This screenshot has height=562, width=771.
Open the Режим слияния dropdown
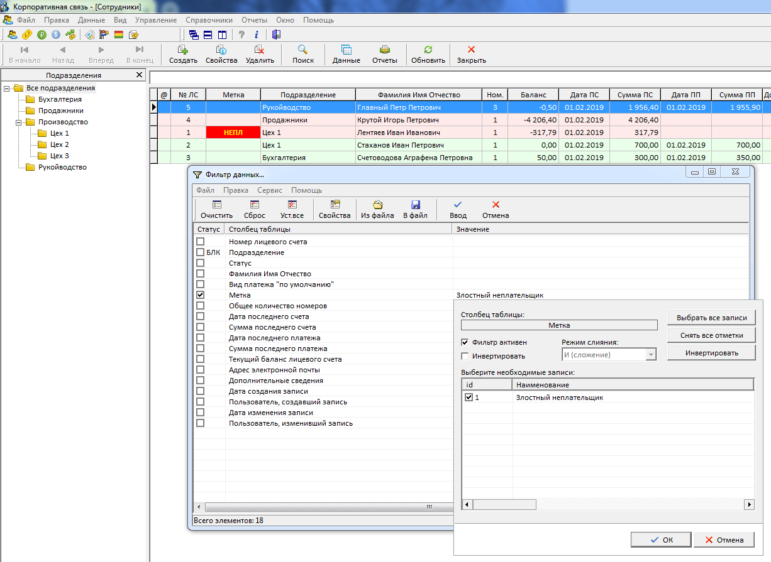tap(651, 355)
